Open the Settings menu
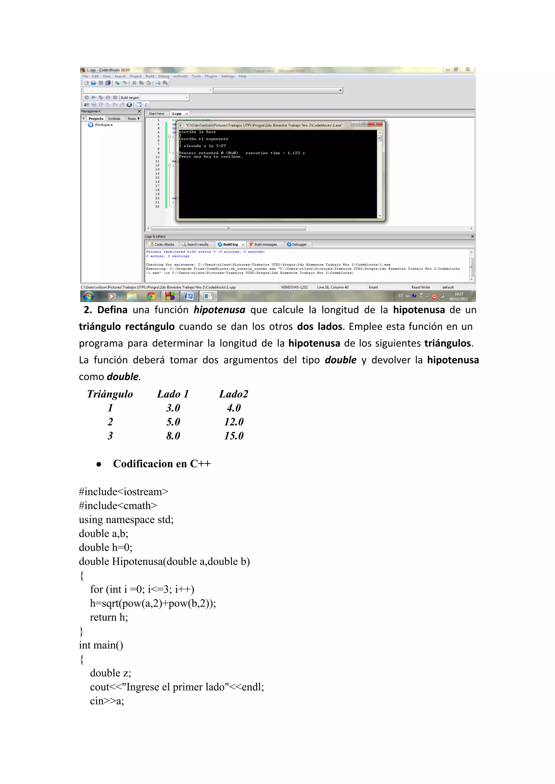Screen dimensions: 555x784 [x=228, y=76]
